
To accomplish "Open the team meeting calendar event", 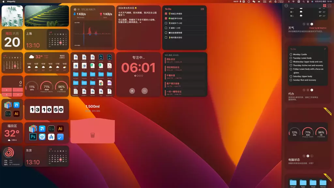I will pyautogui.click(x=171, y=59).
